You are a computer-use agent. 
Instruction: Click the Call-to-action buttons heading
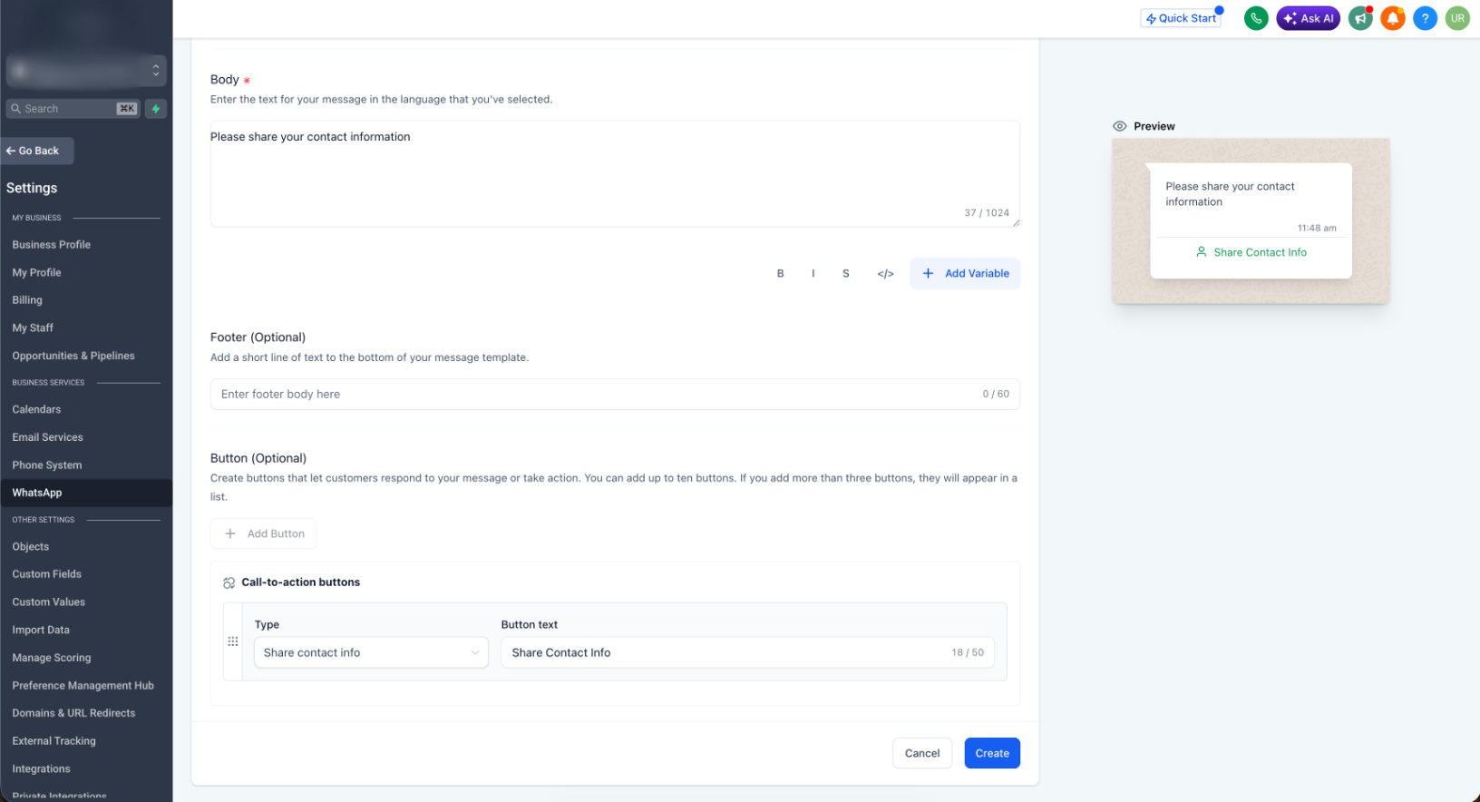coord(300,582)
